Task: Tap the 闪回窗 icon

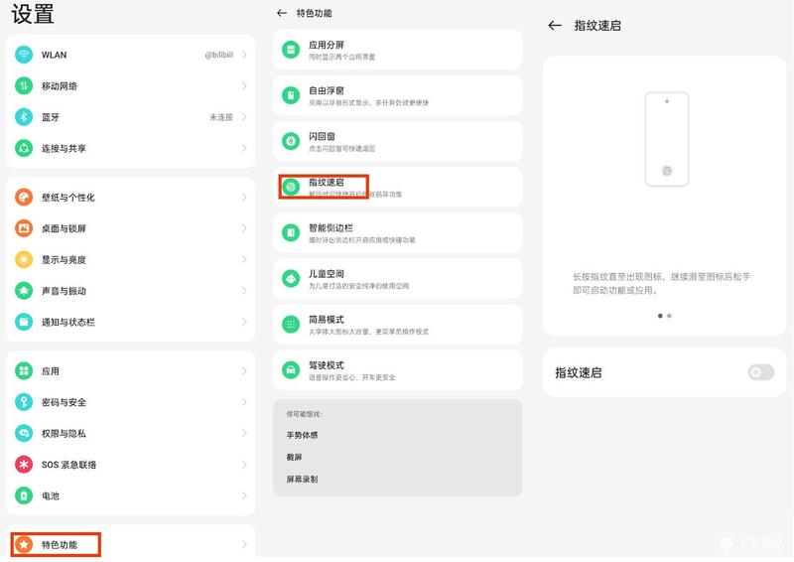Action: [291, 141]
